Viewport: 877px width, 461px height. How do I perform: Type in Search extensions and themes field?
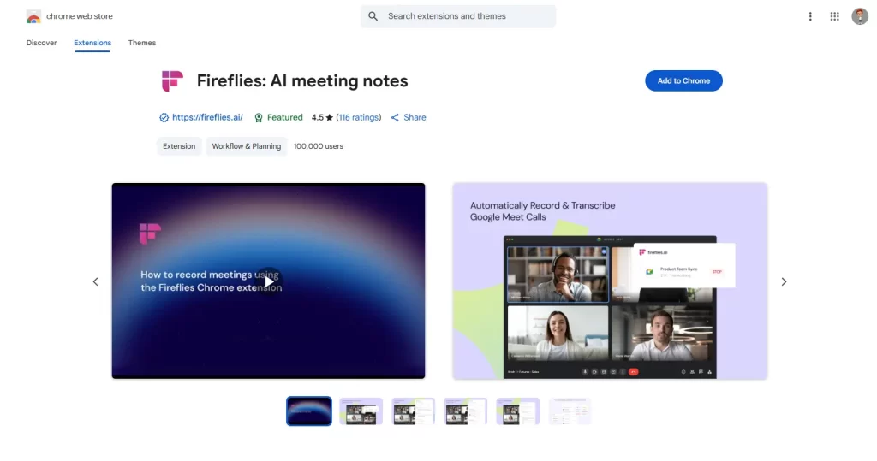click(x=467, y=16)
